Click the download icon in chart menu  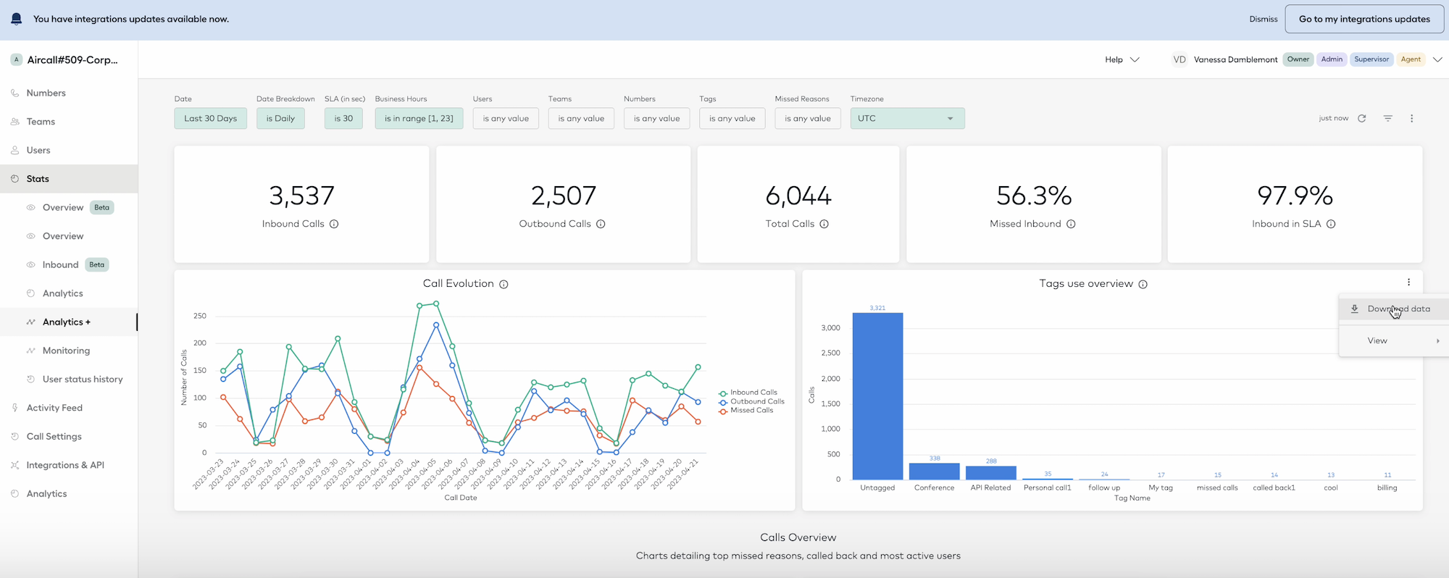pos(1354,309)
